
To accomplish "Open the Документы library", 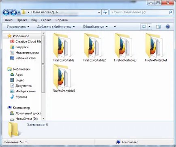I will [24, 86].
